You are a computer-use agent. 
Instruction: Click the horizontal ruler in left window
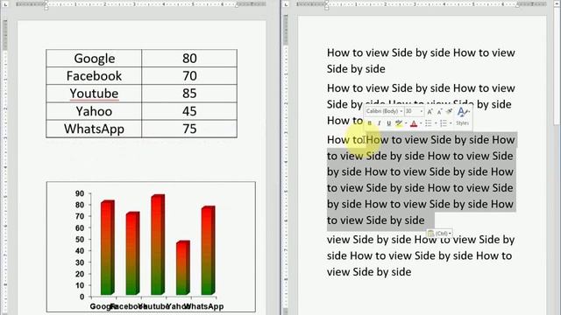[x=141, y=4]
